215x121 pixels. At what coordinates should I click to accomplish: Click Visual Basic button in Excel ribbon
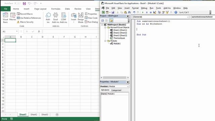[5, 18]
